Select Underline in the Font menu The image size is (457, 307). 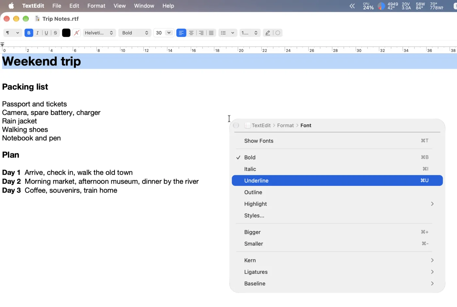pos(337,181)
